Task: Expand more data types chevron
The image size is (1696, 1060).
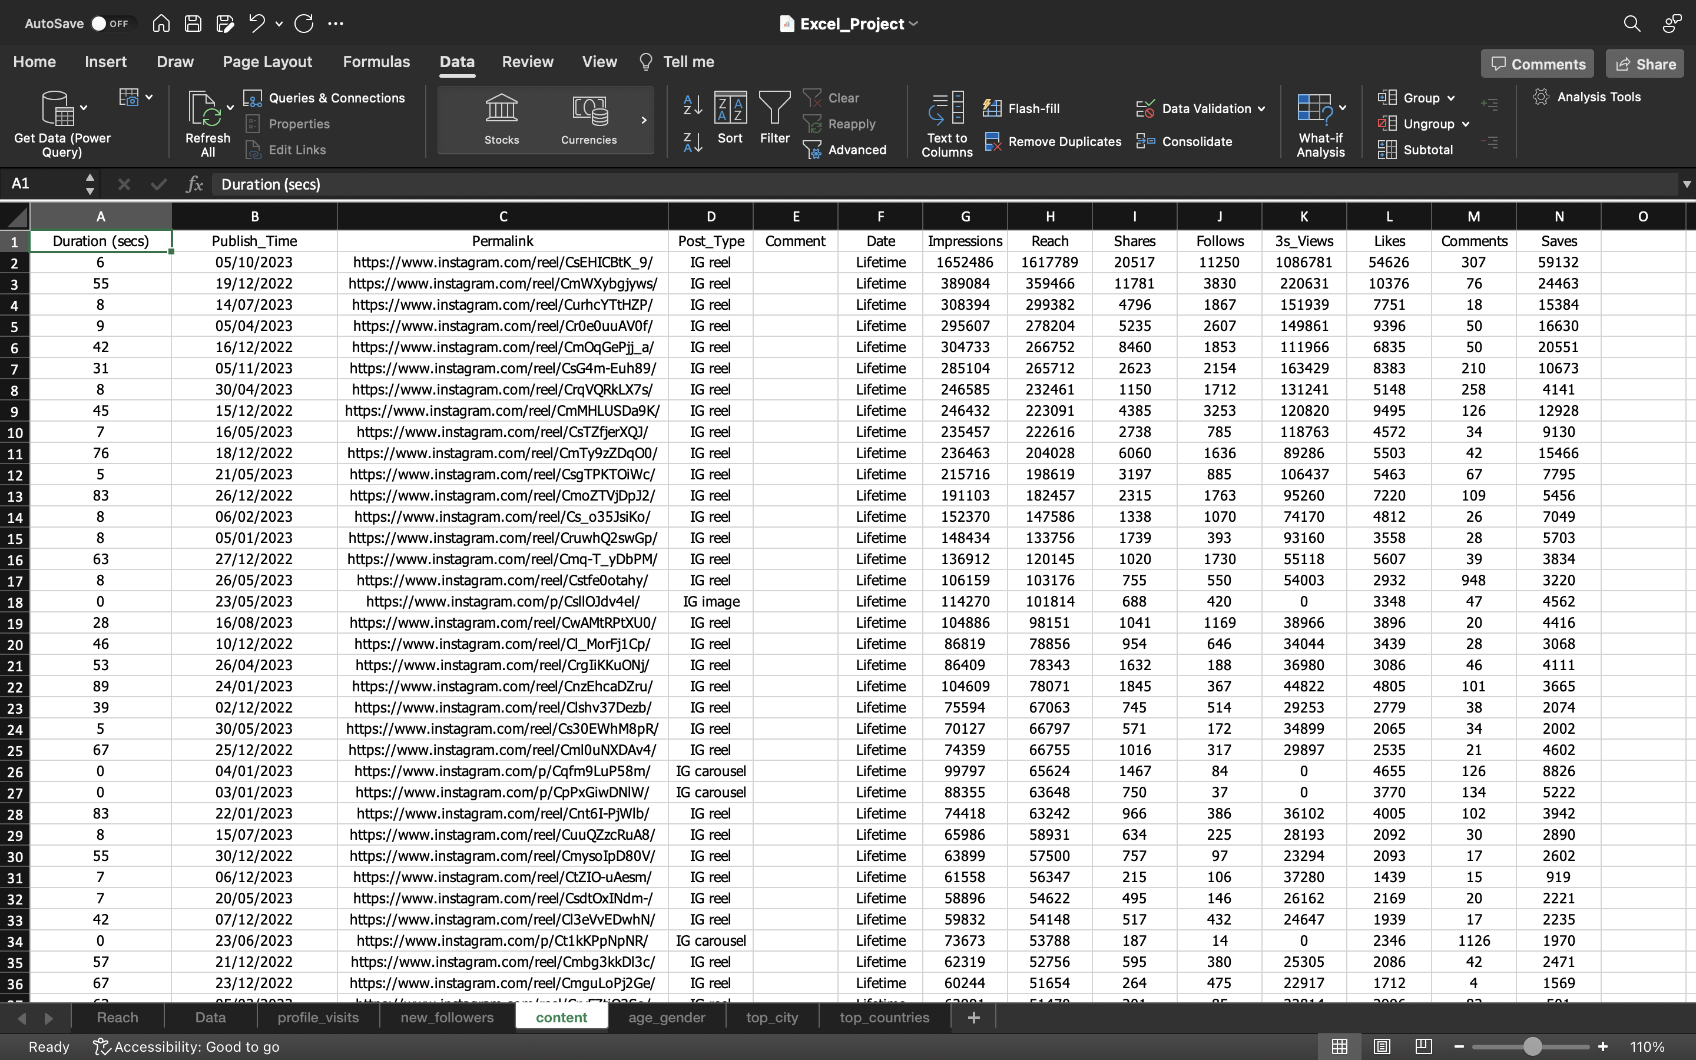Action: pyautogui.click(x=643, y=120)
